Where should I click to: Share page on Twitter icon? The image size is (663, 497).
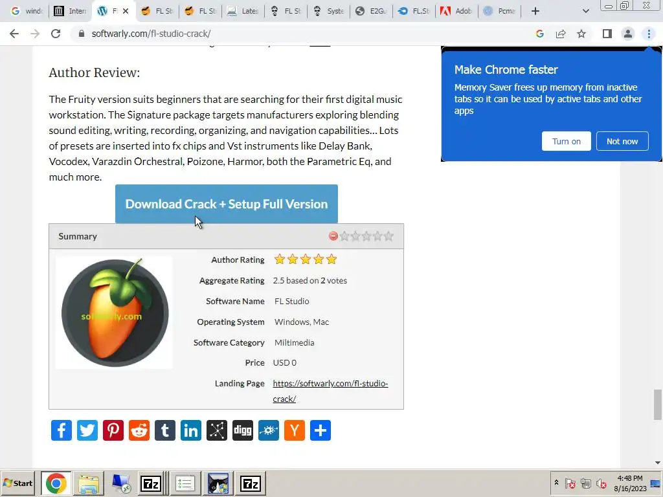87,430
